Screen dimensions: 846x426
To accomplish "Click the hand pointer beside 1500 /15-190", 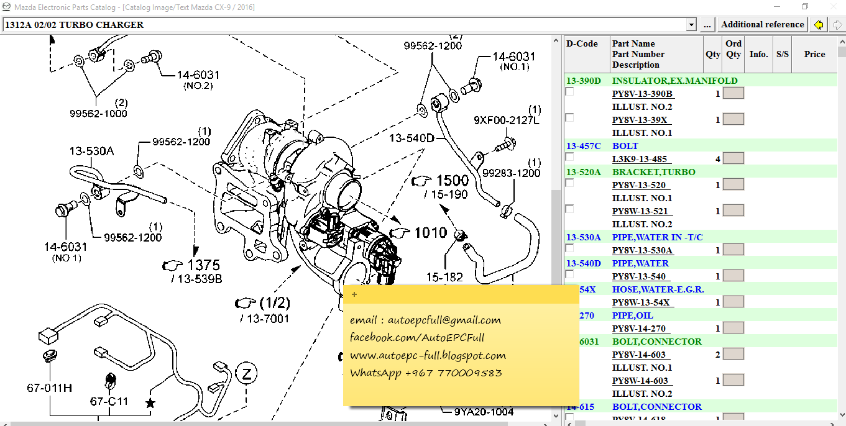I will click(421, 181).
